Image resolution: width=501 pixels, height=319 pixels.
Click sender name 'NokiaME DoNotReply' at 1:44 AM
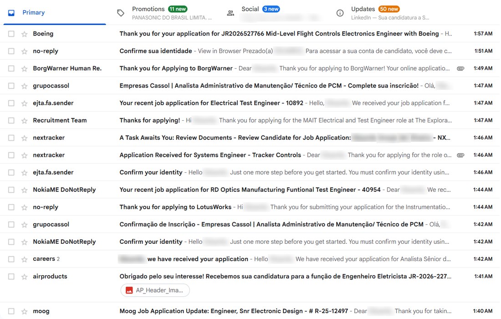point(64,190)
